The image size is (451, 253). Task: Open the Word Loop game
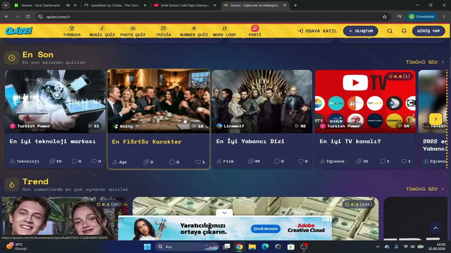tap(224, 31)
